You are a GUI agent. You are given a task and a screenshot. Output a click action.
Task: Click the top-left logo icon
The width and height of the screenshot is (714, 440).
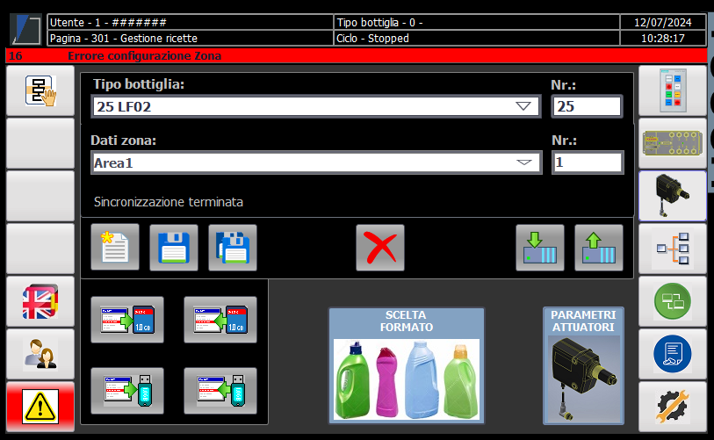click(x=26, y=30)
